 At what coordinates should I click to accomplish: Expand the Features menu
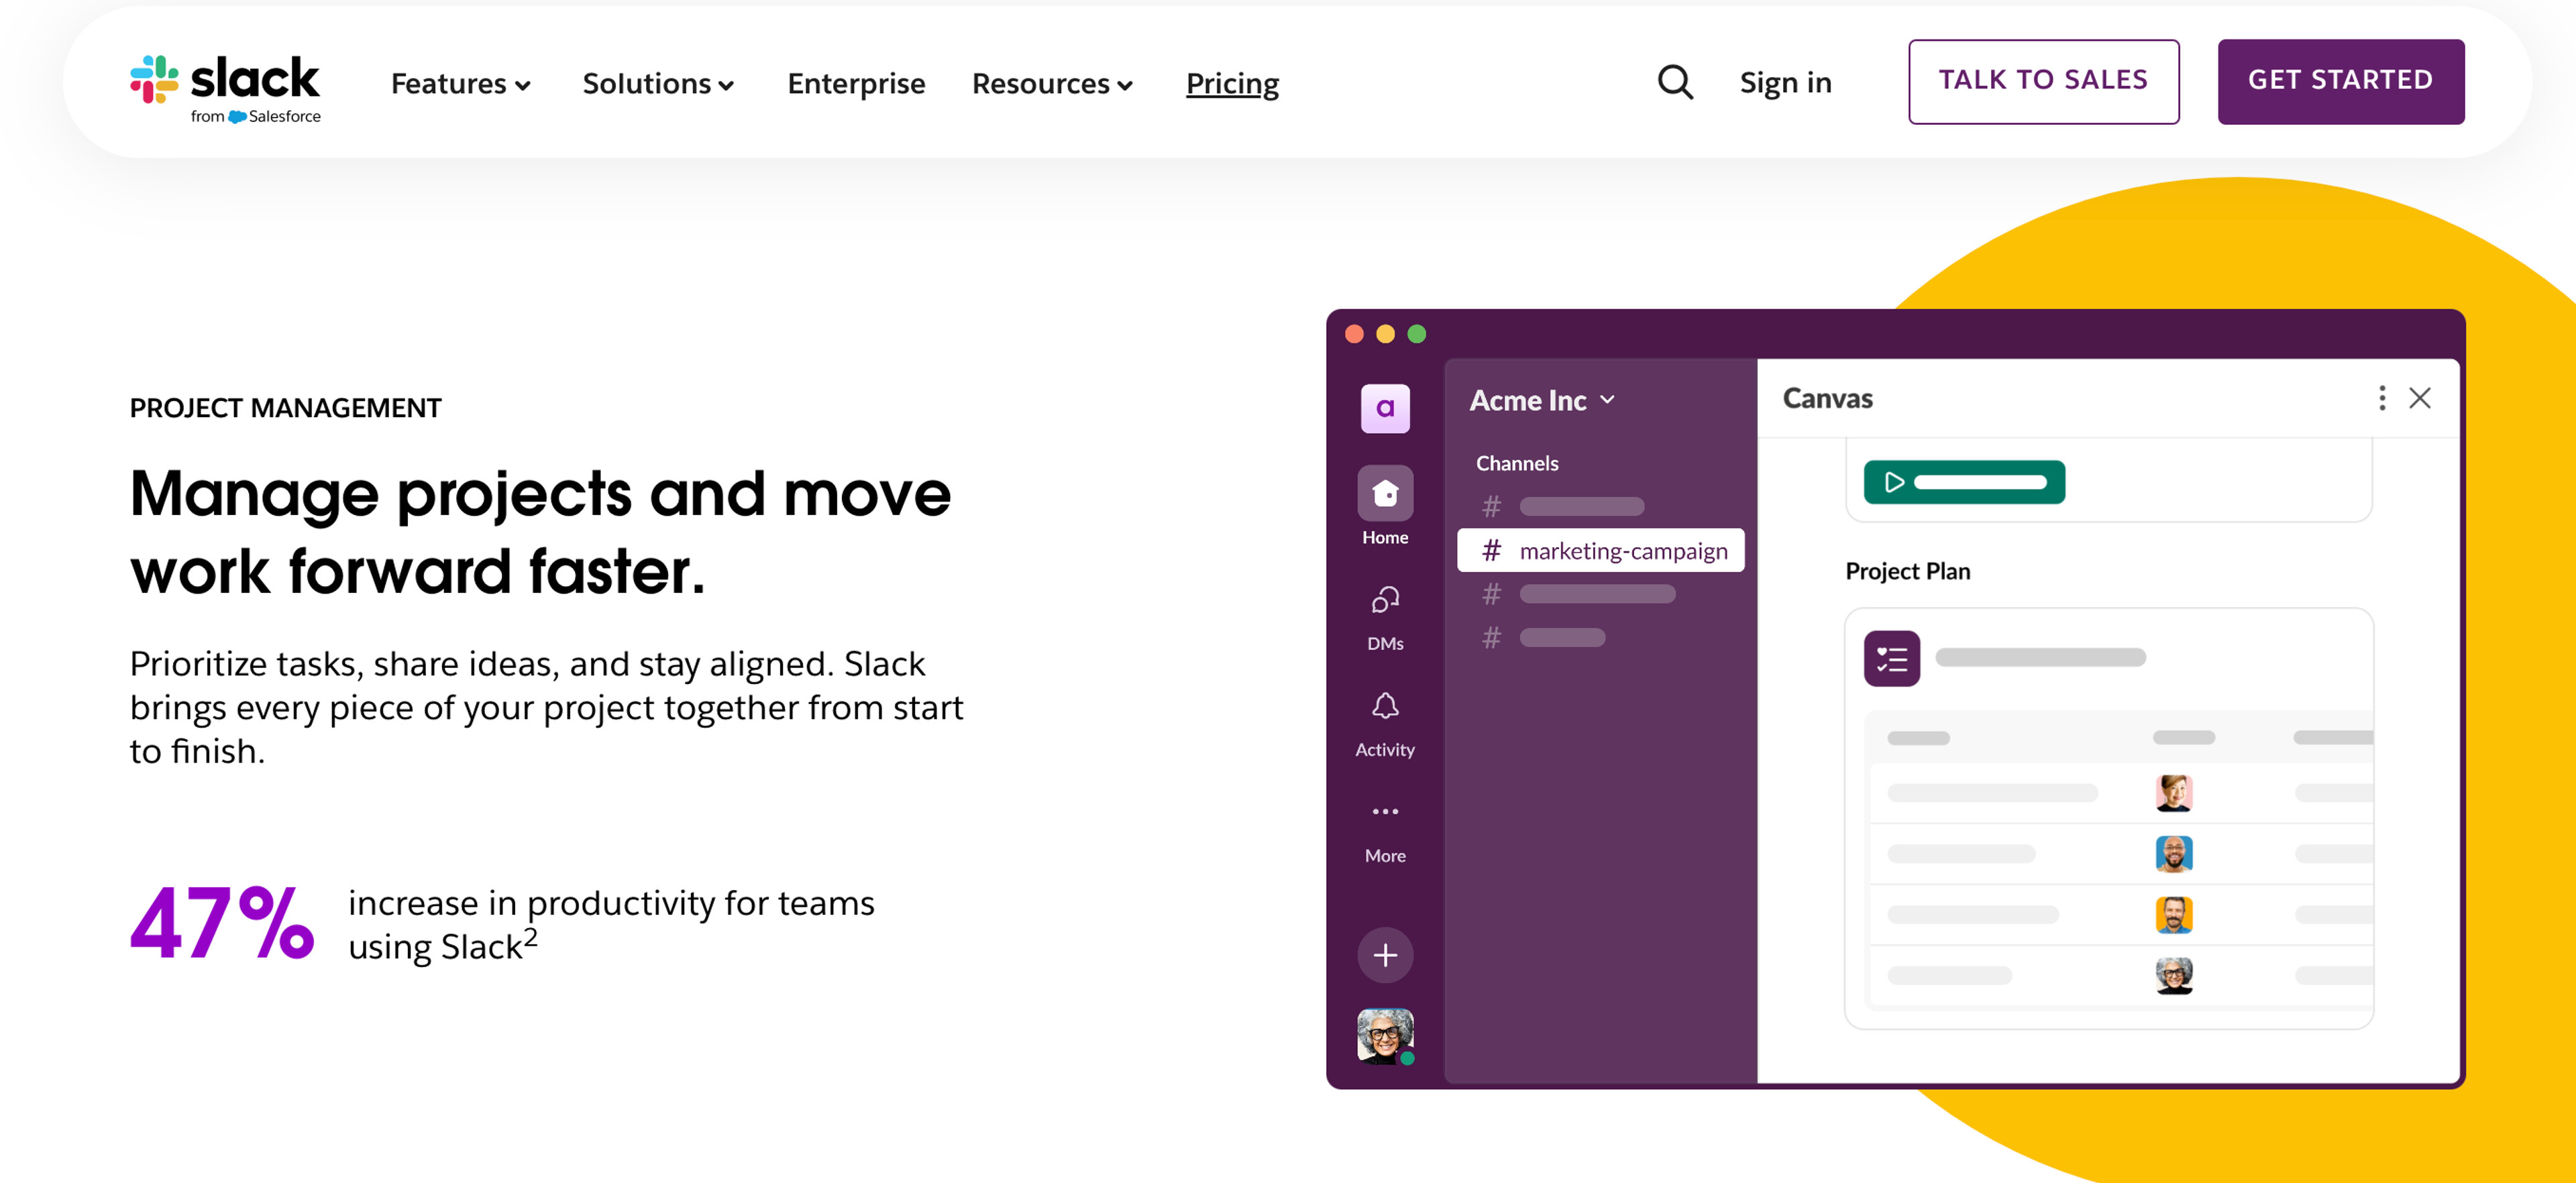point(460,84)
